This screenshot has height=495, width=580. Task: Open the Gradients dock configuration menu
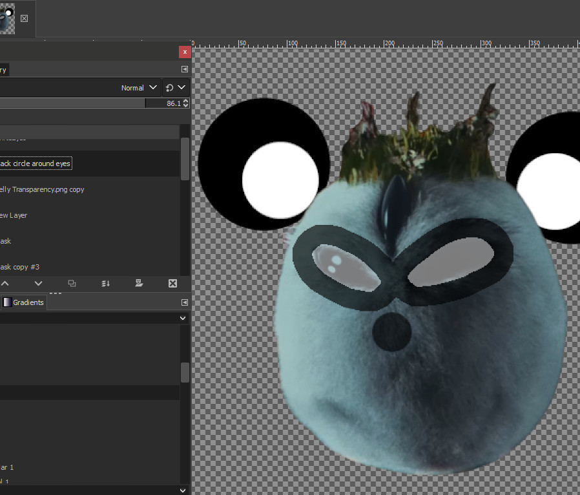pos(185,302)
